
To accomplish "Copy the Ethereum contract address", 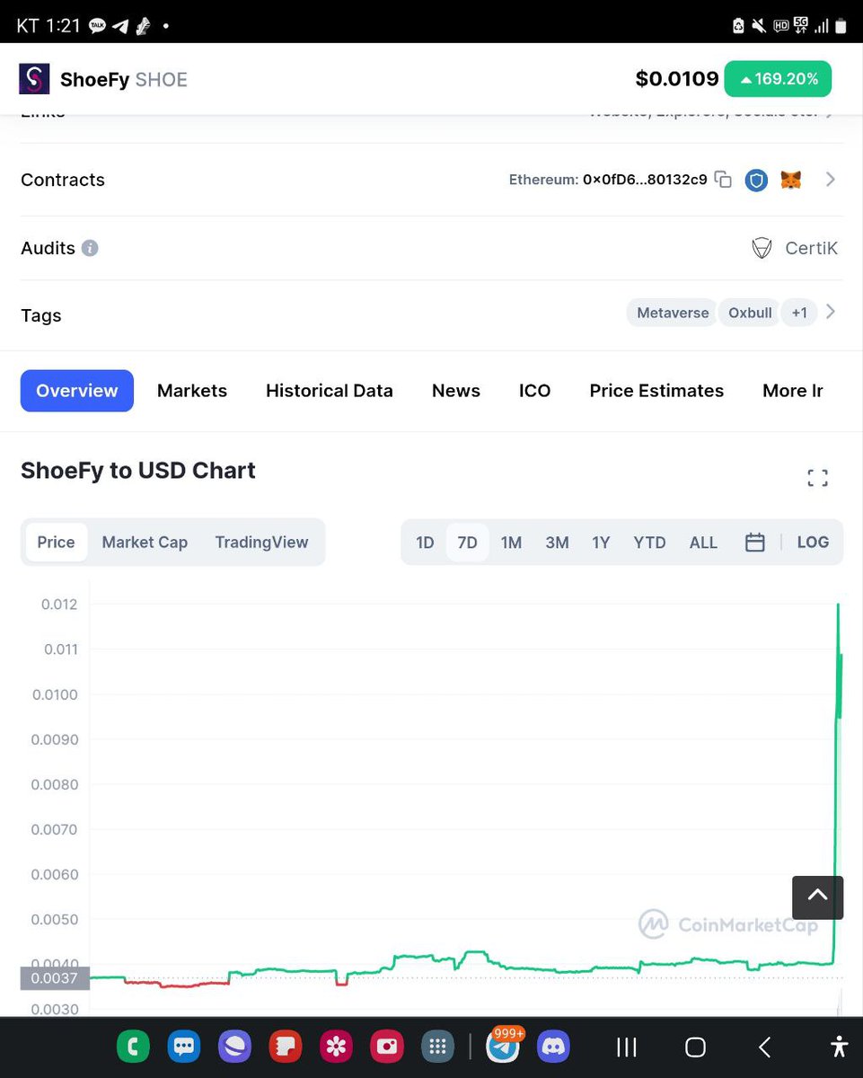I will coord(723,180).
